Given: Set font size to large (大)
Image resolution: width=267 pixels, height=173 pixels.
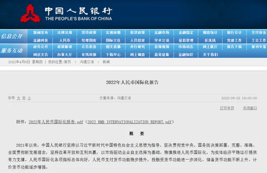Looking at the screenshot, I should pos(18,98).
